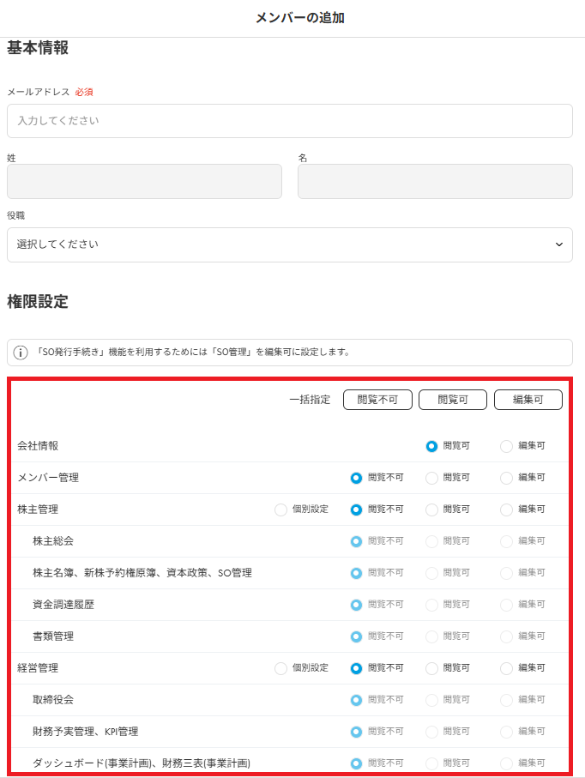Choose 個別設定 for 経営管理

281,668
